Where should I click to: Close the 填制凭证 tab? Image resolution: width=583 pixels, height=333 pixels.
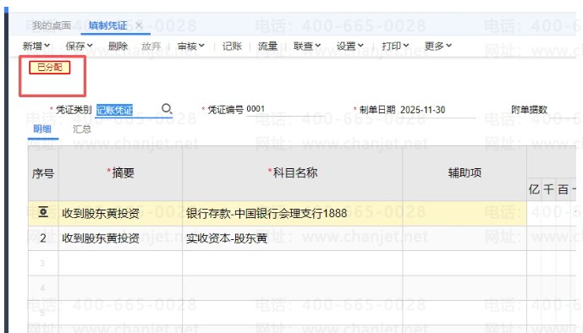(x=139, y=25)
